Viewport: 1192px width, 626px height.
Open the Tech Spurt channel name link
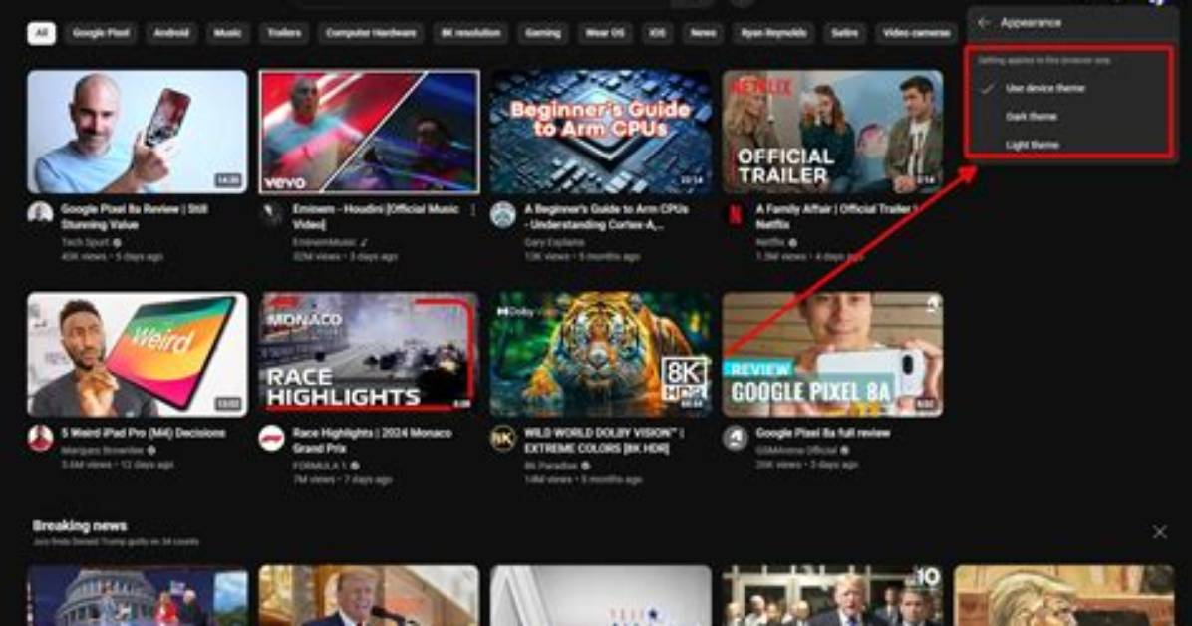(x=85, y=242)
